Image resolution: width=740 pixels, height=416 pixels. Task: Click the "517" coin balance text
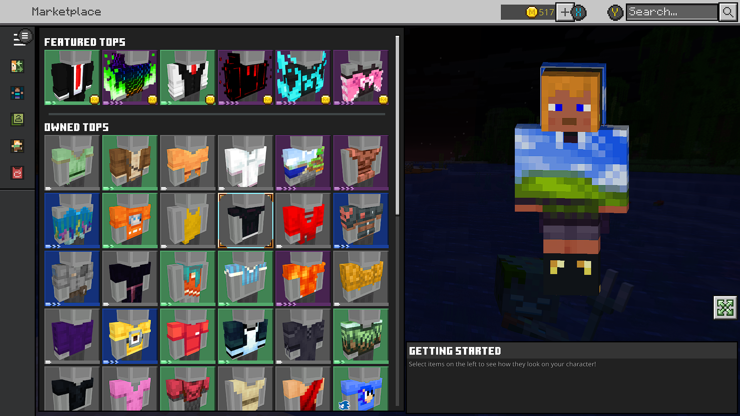point(546,12)
